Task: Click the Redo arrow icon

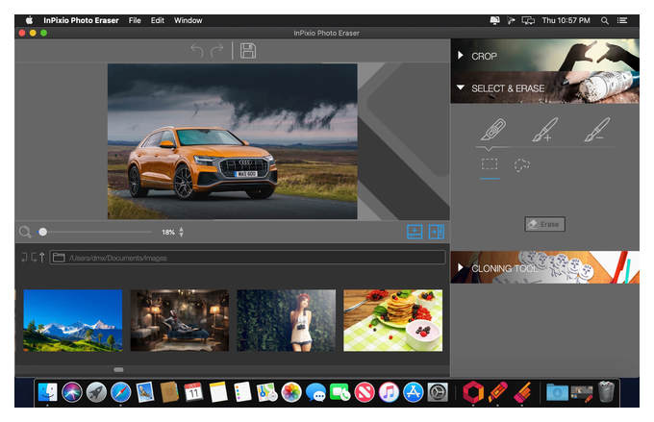Action: pyautogui.click(x=216, y=51)
